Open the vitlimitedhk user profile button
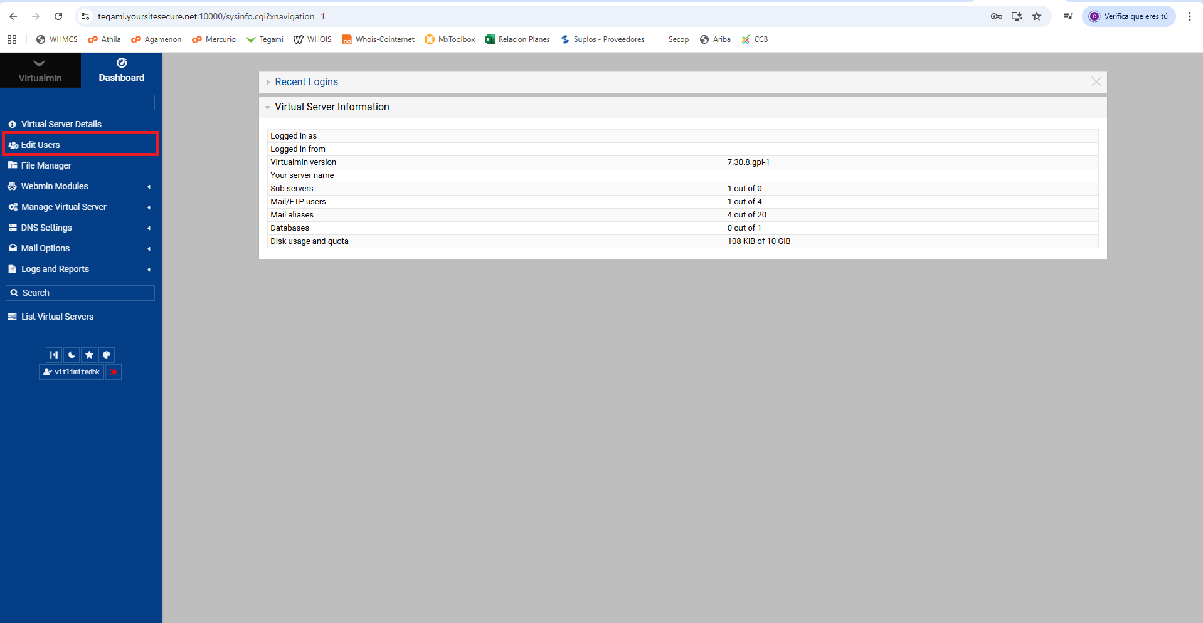1203x623 pixels. [x=72, y=372]
